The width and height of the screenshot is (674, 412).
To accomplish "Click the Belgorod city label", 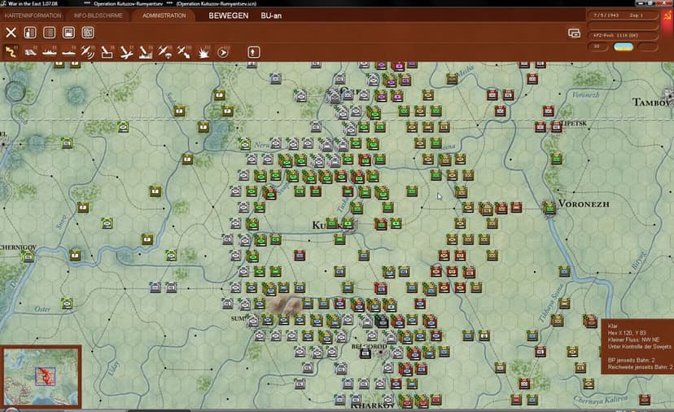I will (370, 346).
